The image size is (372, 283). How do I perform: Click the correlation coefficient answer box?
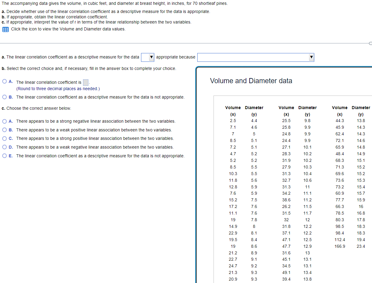[x=86, y=82]
